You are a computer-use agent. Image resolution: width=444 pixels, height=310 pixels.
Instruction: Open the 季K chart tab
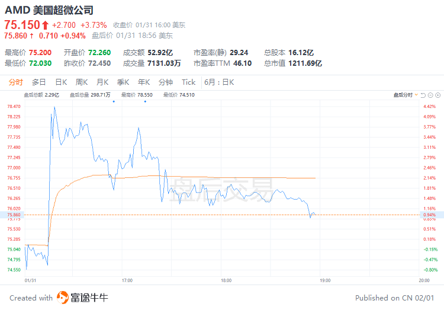[123, 82]
